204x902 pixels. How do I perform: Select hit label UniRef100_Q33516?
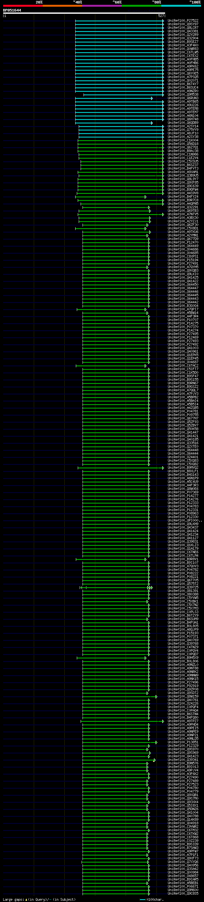point(183,443)
